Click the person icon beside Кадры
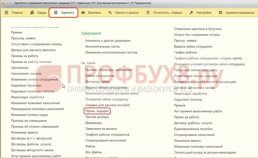The image size is (258, 158). pyautogui.click(x=32, y=13)
